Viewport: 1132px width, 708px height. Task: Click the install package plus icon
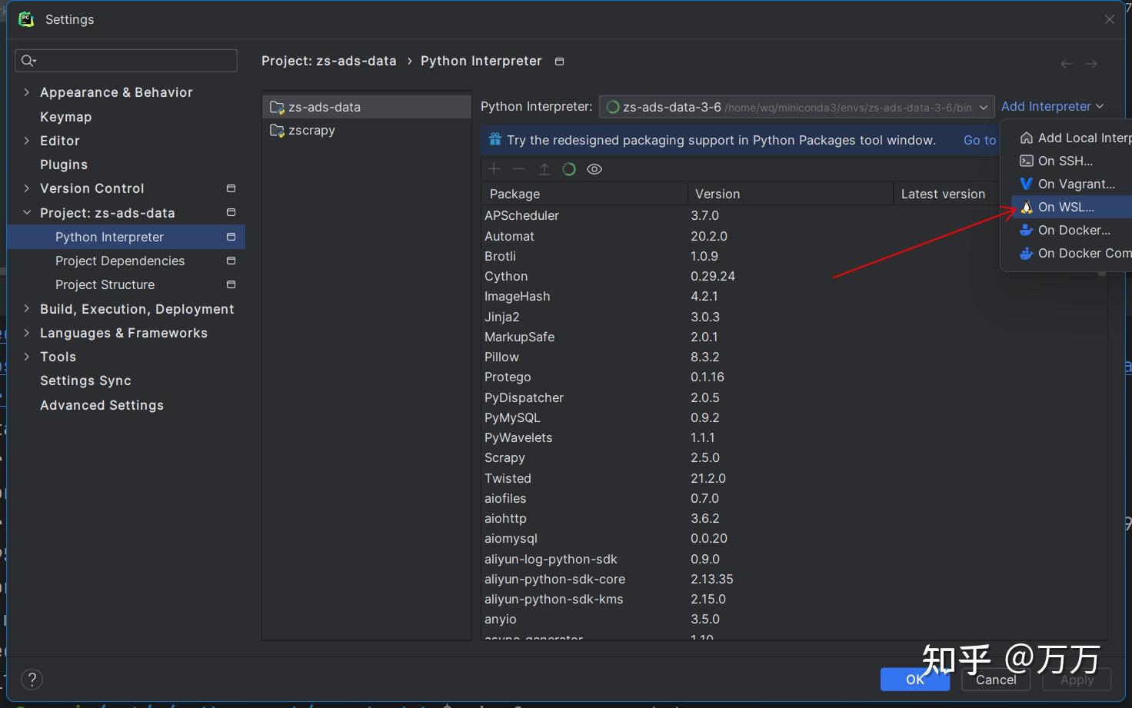pos(494,169)
